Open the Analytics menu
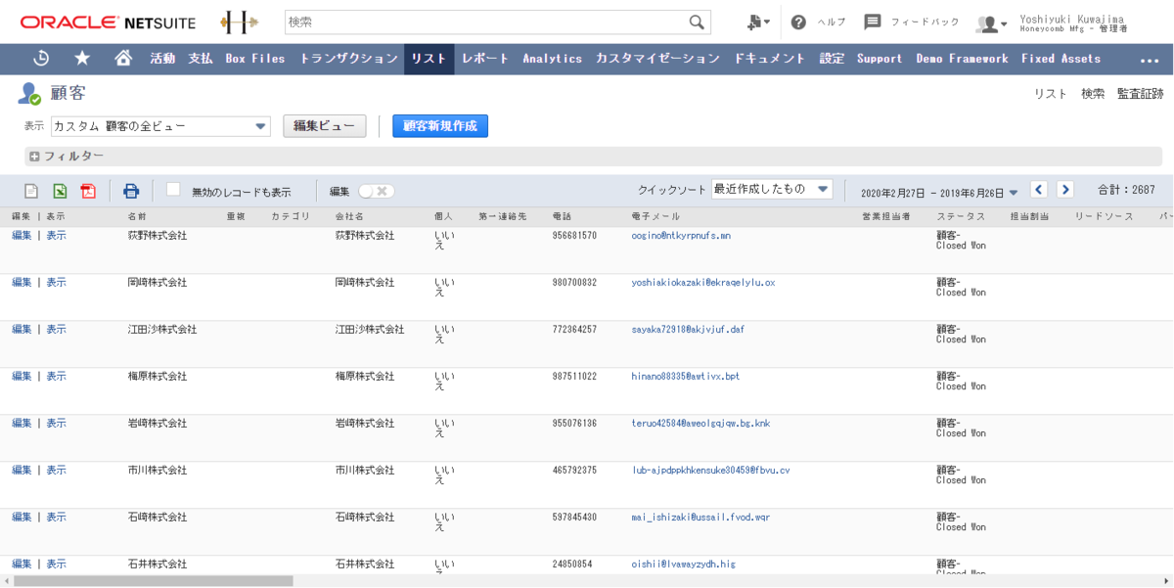1174x588 pixels. (552, 59)
